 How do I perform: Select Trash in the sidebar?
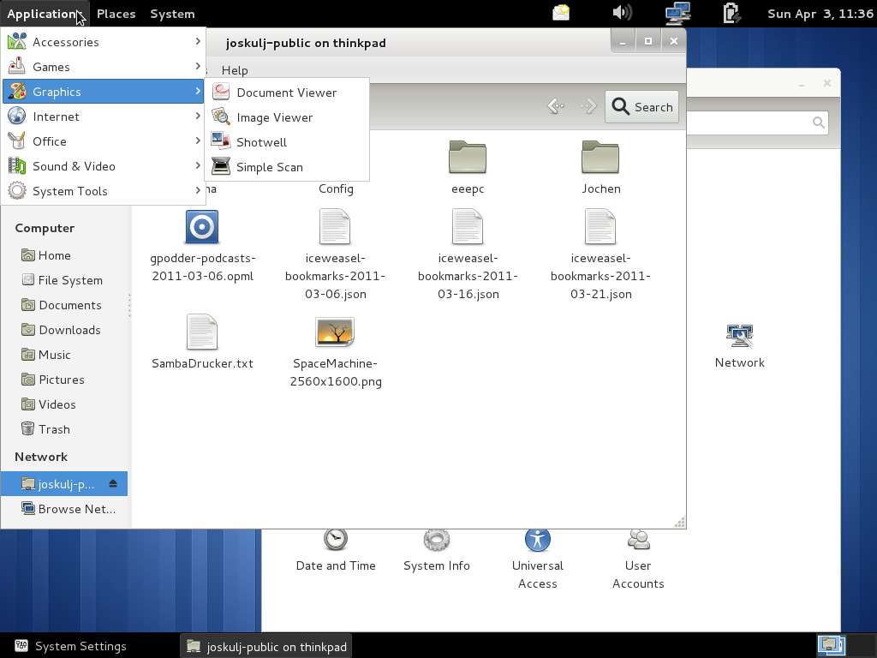54,429
